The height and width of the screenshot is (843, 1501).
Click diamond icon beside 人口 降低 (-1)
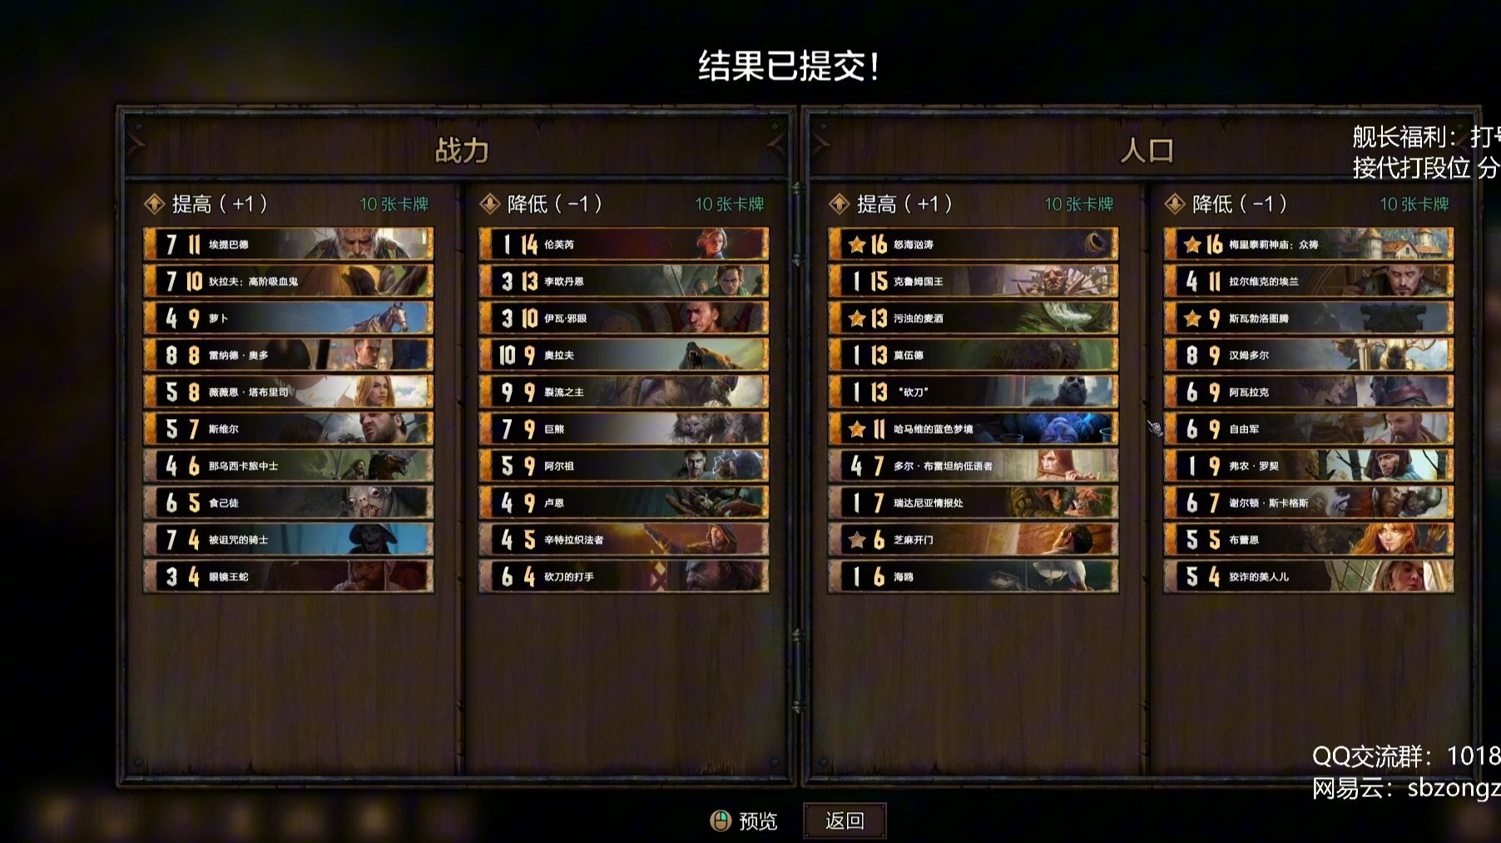(1175, 204)
